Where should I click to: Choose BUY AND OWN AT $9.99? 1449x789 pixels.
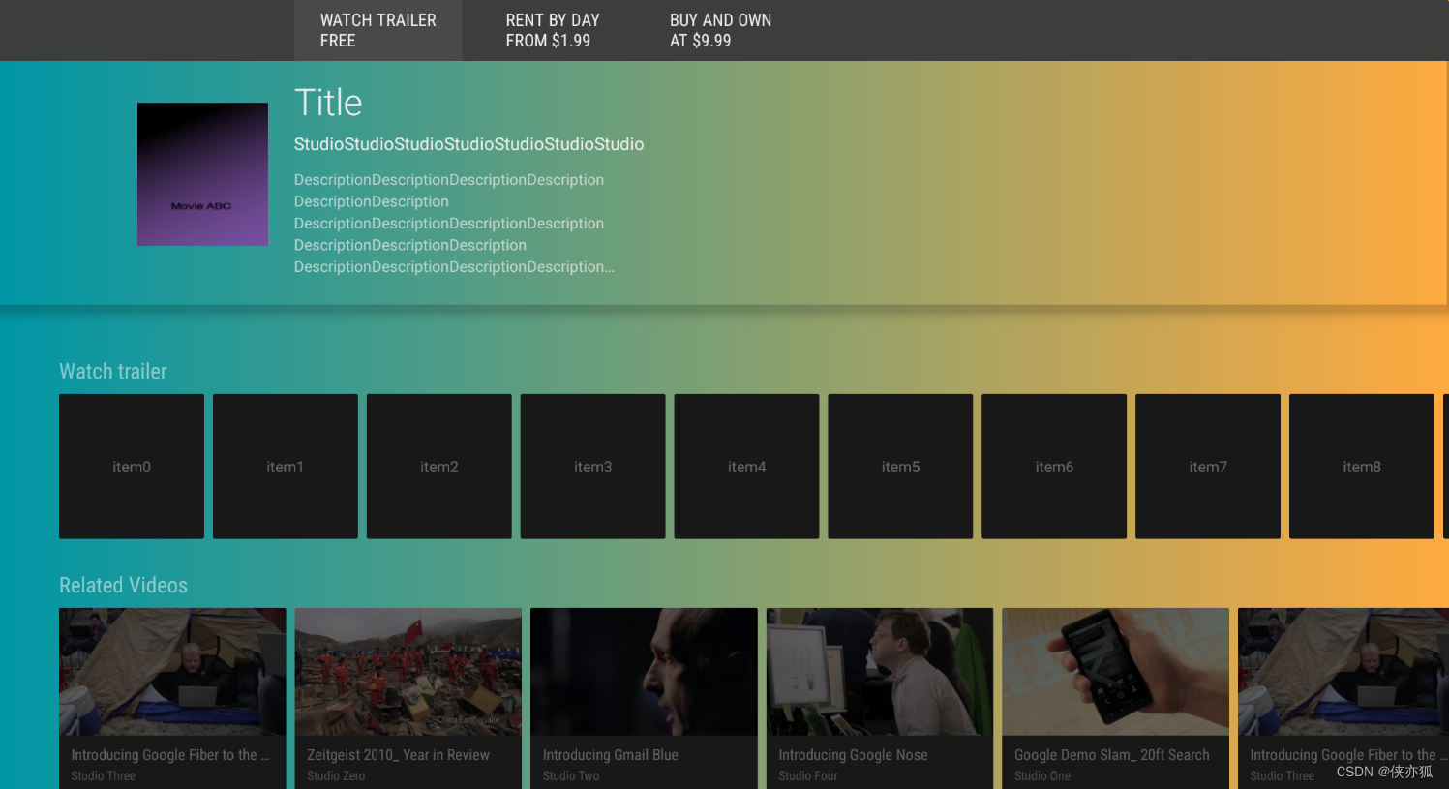tap(720, 30)
